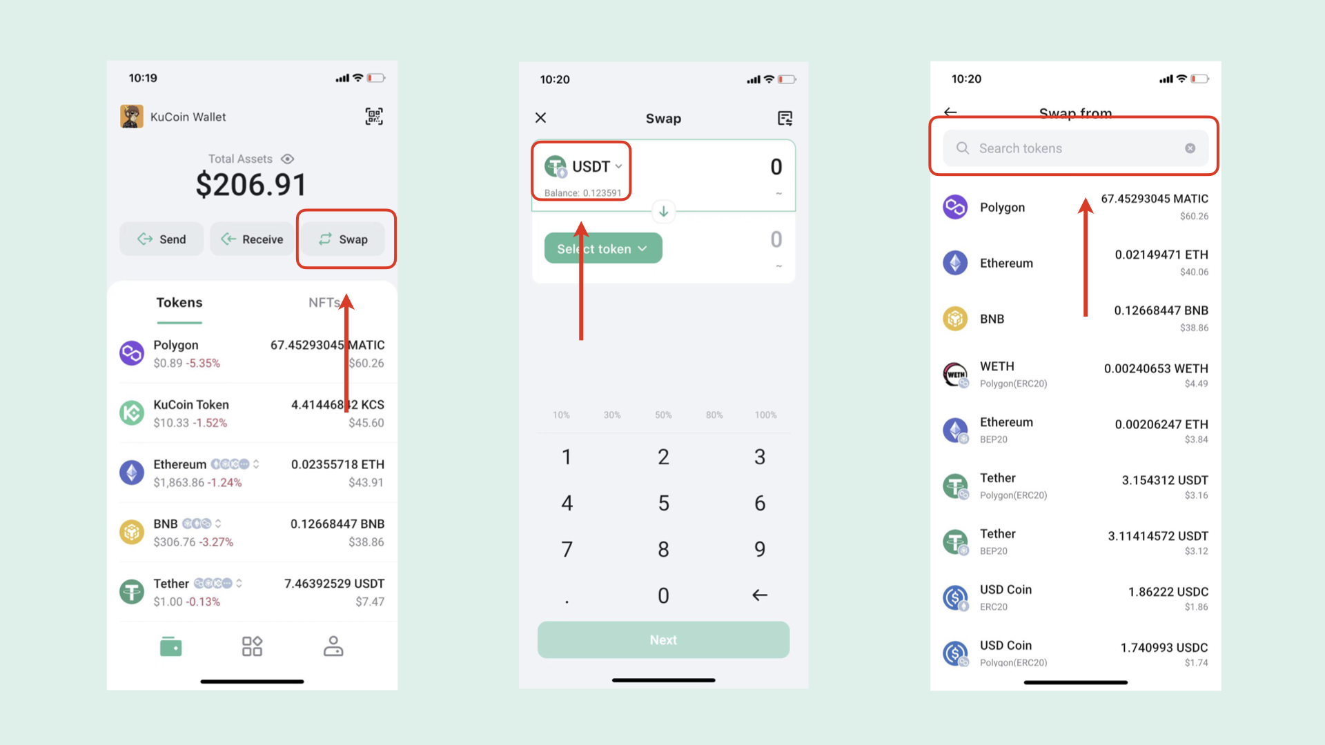Toggle USDT token selection dropdown in swap
1325x745 pixels.
click(x=583, y=166)
